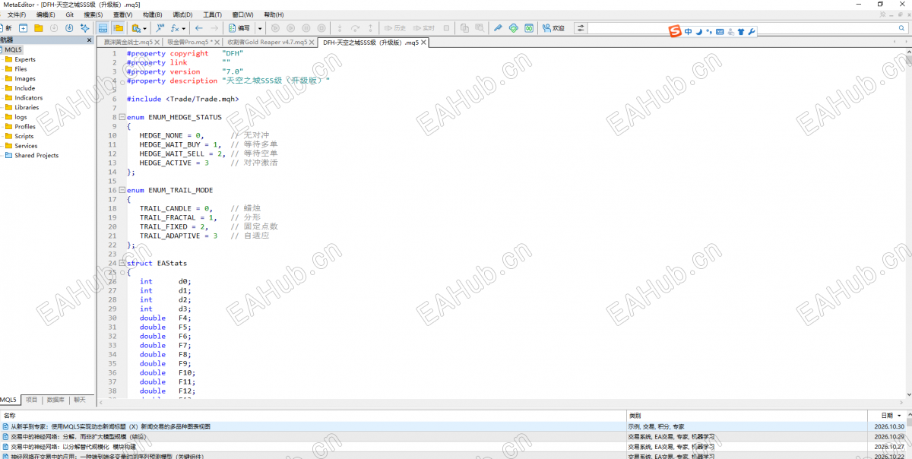Click the Welcome (欢迎) toolbar button
Viewport: 912px width, 459px height.
554,28
